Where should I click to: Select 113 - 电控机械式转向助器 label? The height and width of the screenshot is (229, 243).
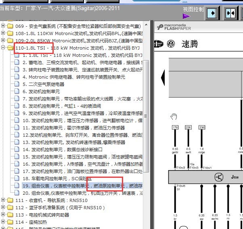(42, 215)
